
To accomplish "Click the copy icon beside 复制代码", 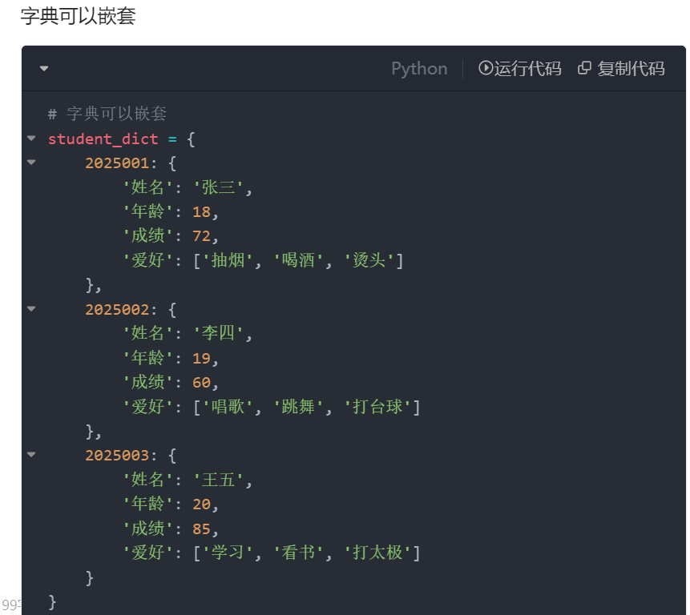I will 584,68.
